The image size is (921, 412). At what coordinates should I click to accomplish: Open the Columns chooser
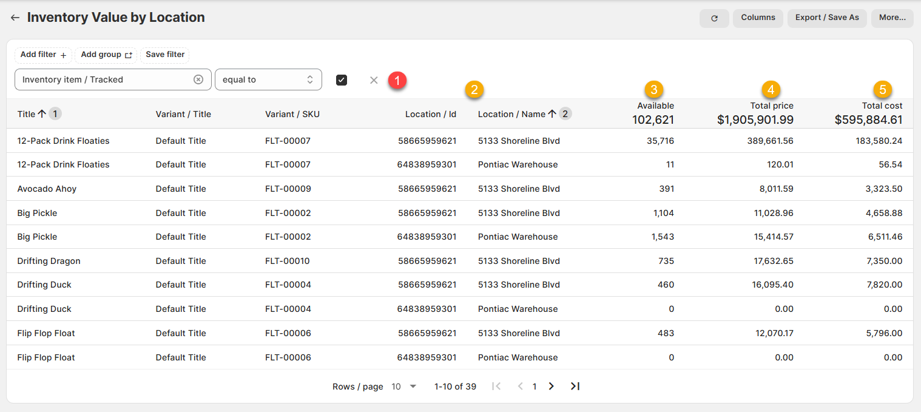point(758,18)
